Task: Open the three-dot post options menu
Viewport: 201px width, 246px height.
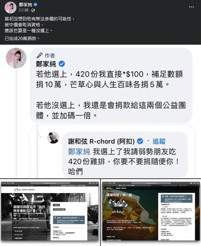Action: 191,7
